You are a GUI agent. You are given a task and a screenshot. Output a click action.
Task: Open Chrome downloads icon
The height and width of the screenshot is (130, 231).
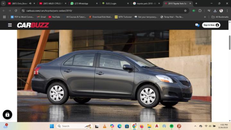pyautogui.click(x=215, y=11)
